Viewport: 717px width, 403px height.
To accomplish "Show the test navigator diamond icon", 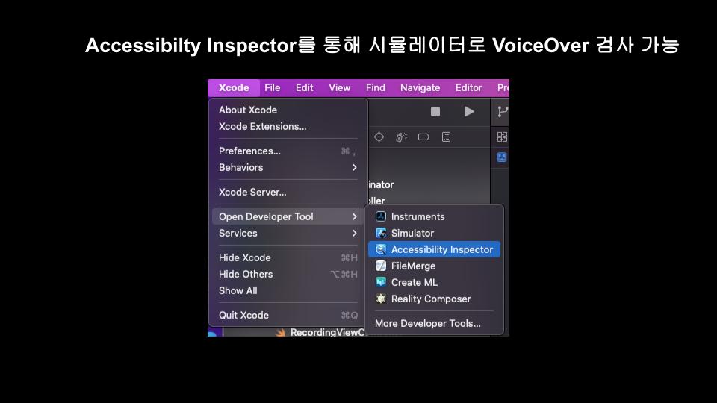I will (x=379, y=137).
